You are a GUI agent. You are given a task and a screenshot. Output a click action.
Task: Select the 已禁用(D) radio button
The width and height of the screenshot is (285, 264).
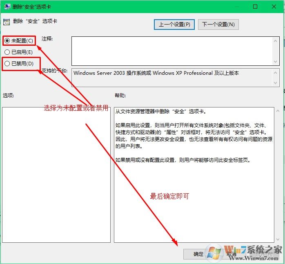click(x=19, y=64)
